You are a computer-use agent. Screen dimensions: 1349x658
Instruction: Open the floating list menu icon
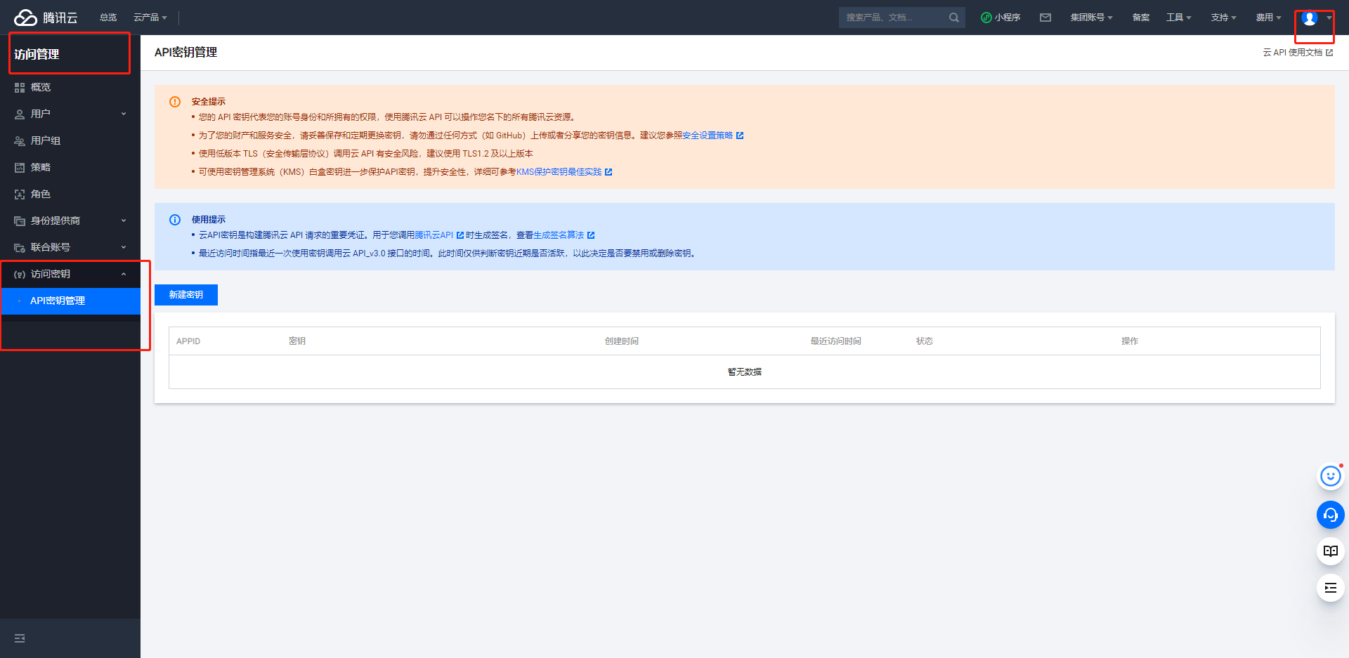pyautogui.click(x=1330, y=588)
